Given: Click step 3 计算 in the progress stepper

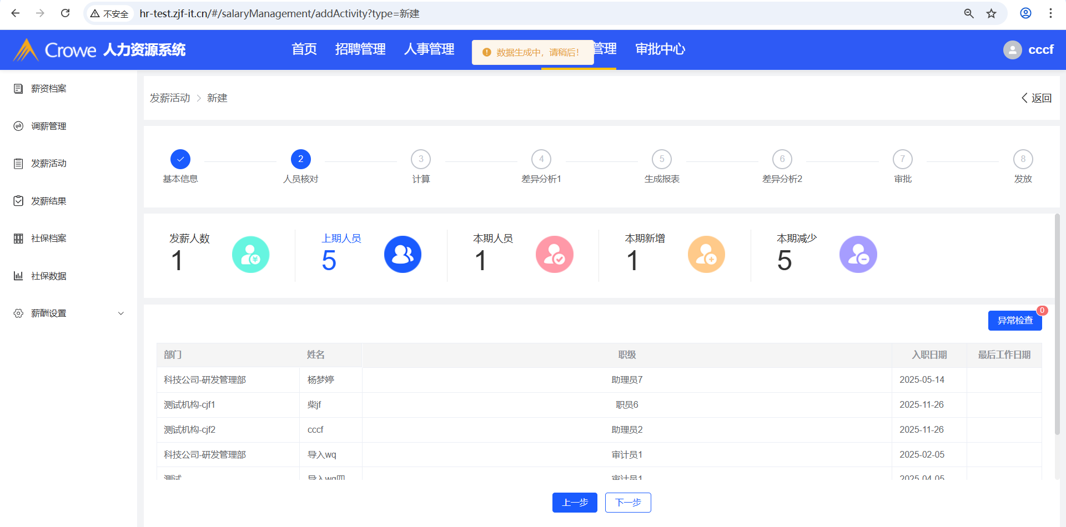Looking at the screenshot, I should point(421,160).
